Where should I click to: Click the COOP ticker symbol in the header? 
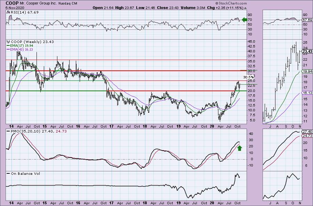pos(13,3)
